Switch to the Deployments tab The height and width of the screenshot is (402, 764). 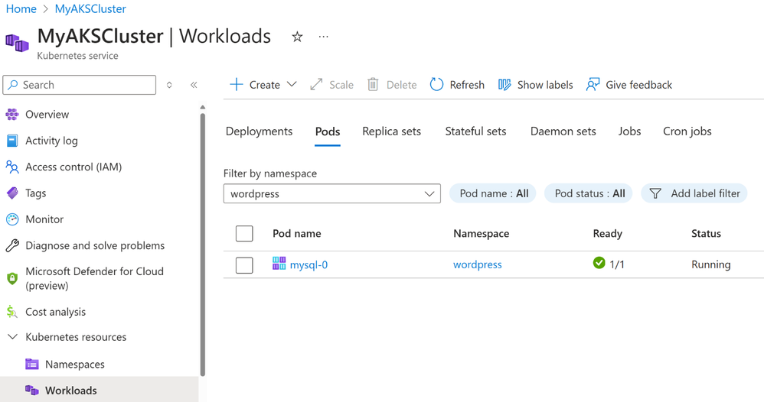259,131
